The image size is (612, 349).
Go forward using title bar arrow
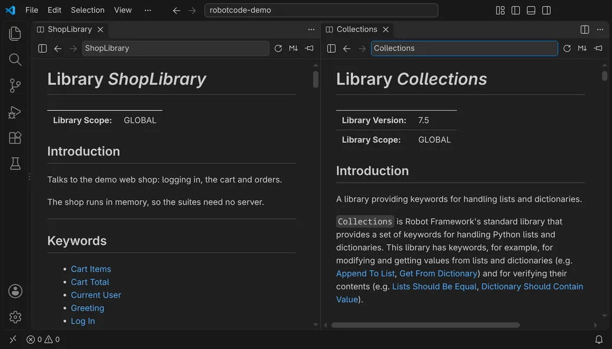point(192,11)
